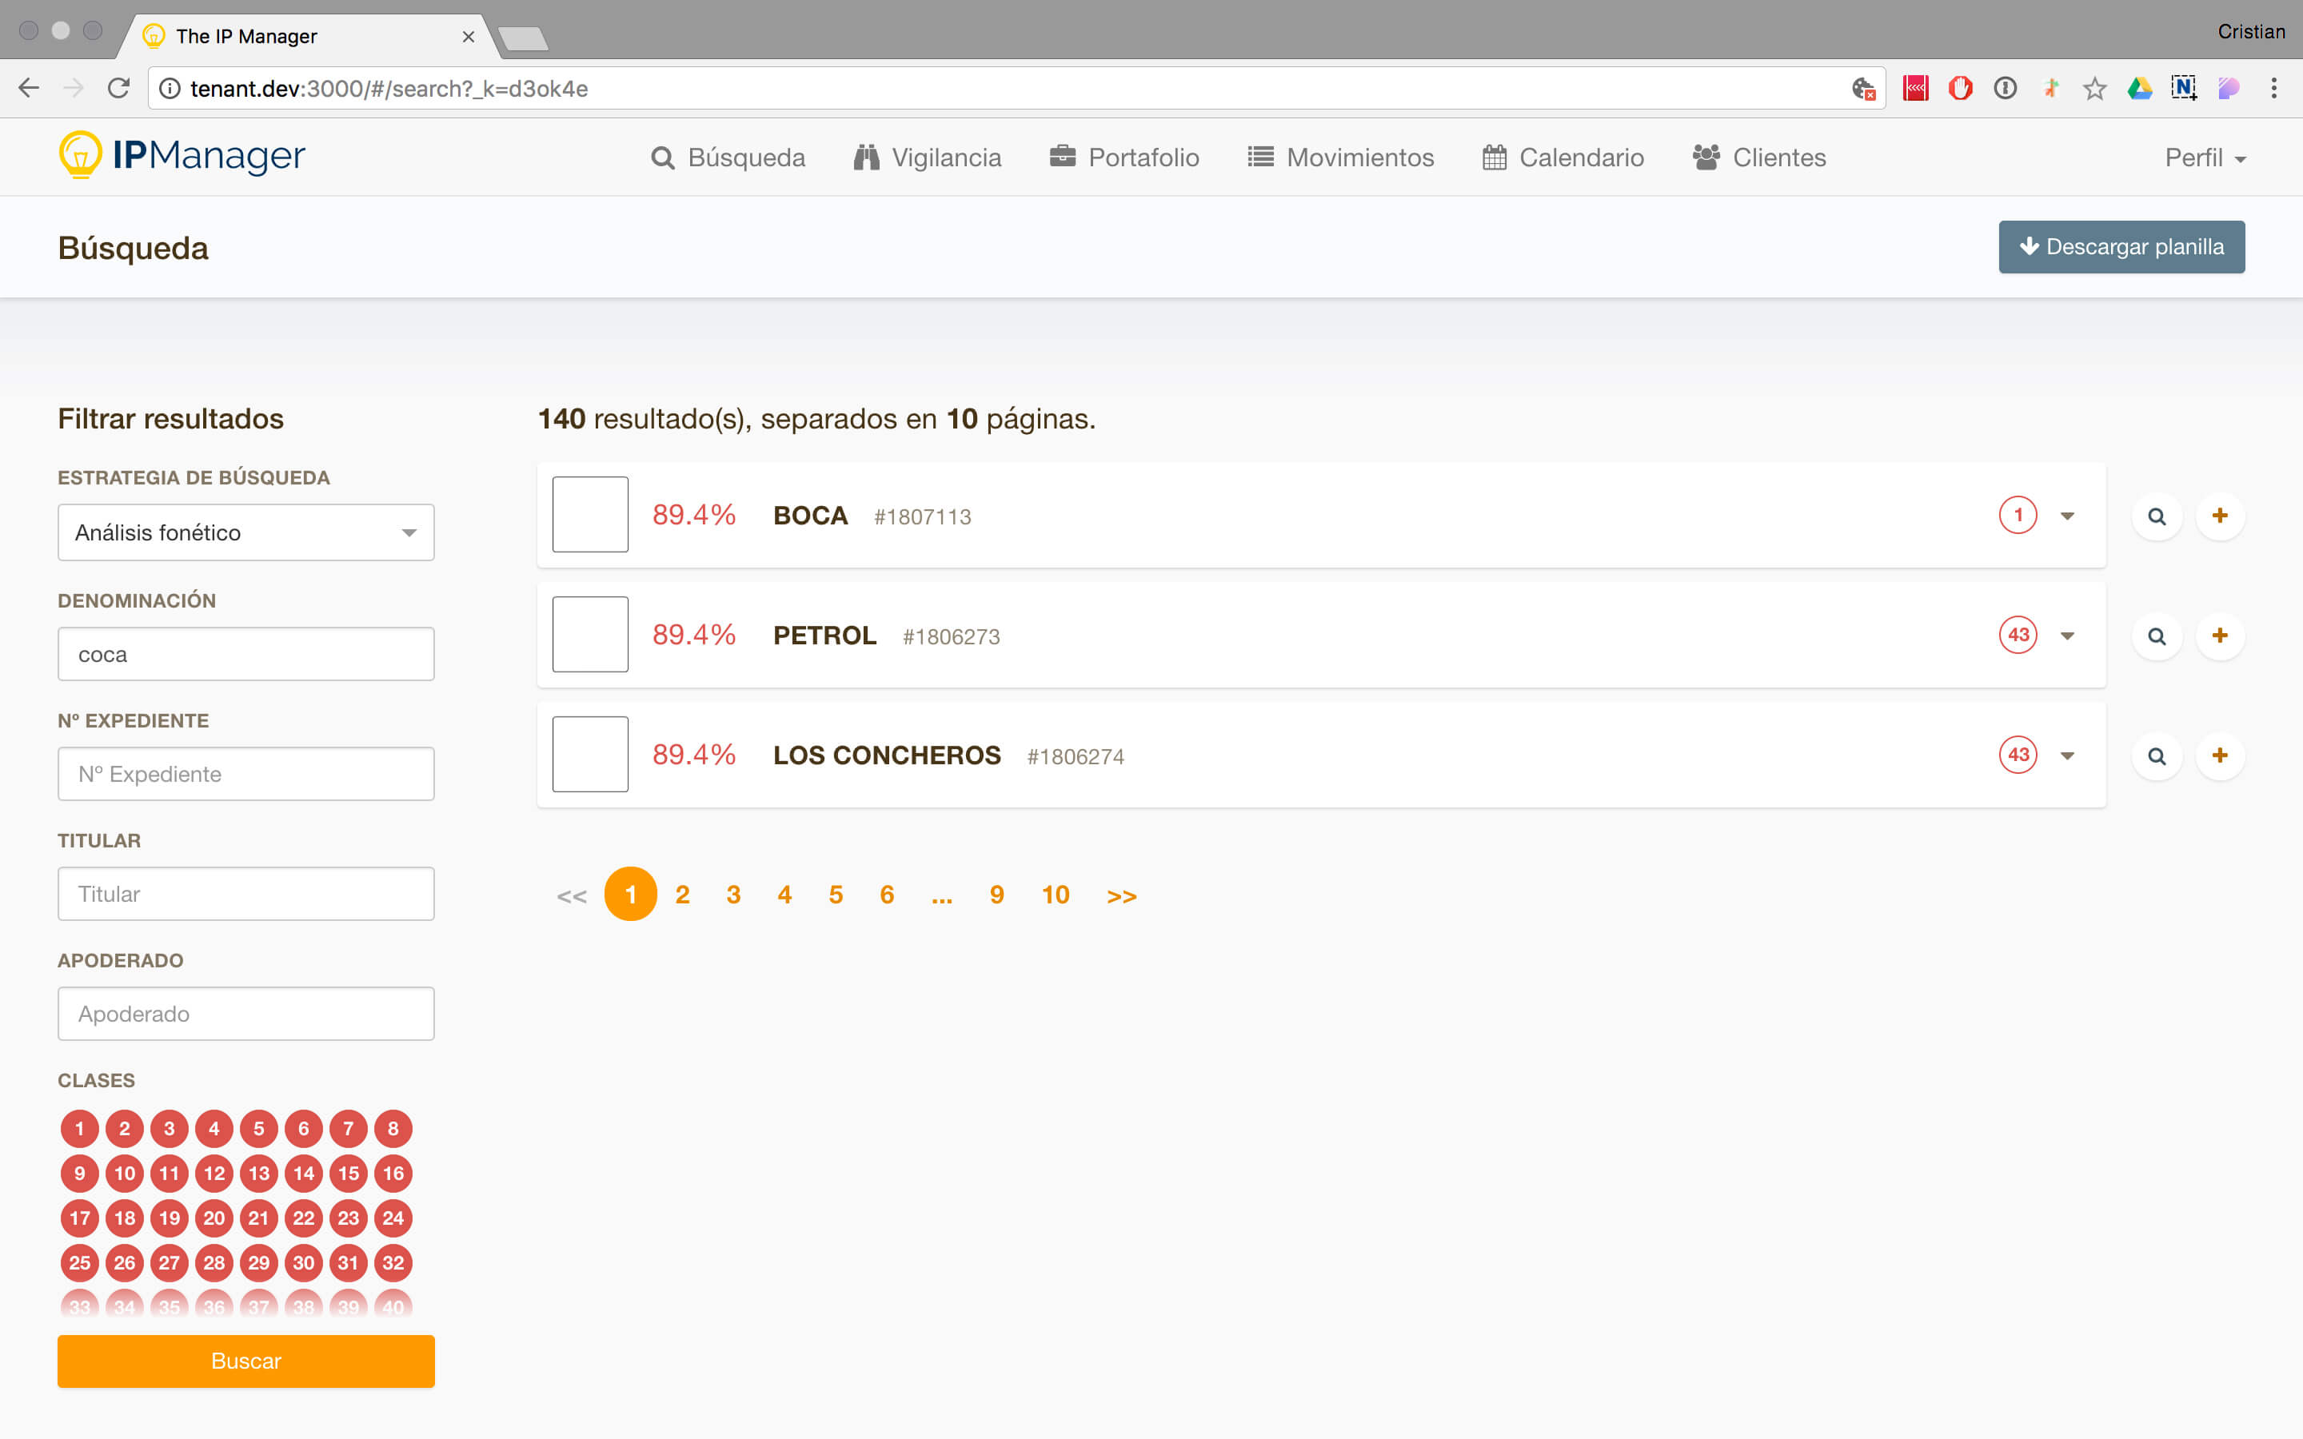This screenshot has width=2303, height=1439.
Task: Click the Google Drive extension icon
Action: tap(2139, 89)
